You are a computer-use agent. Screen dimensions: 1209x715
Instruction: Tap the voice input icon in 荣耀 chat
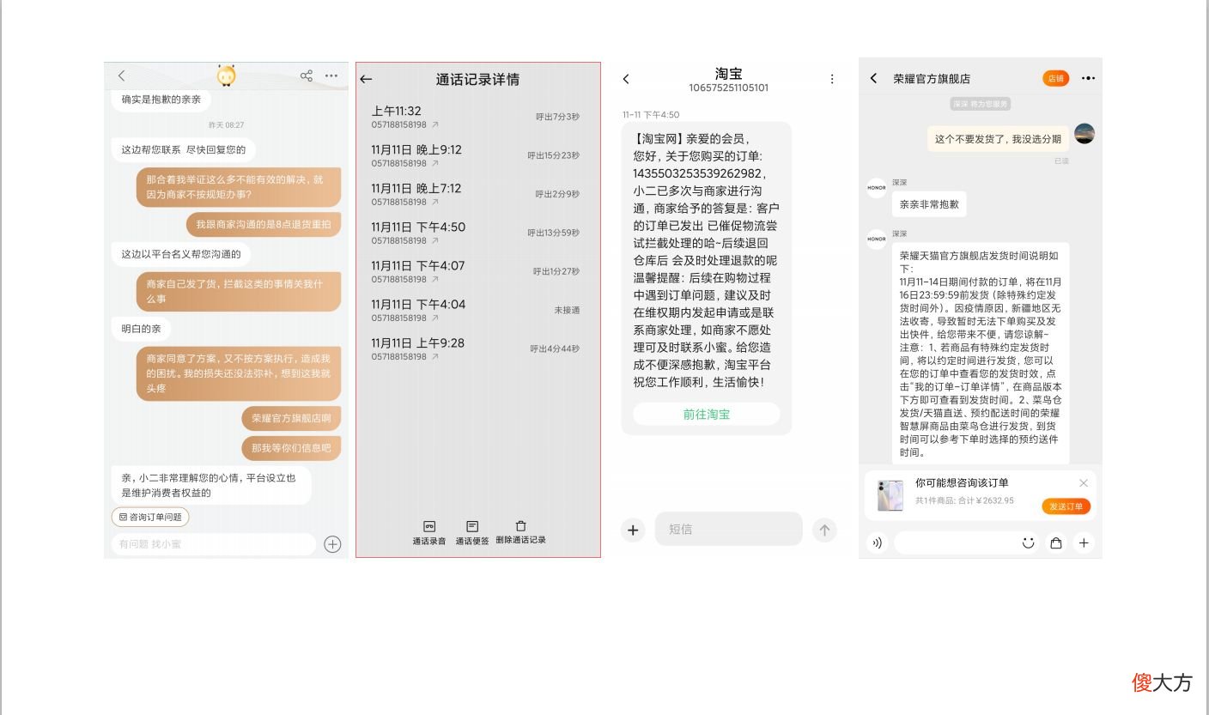pos(877,542)
